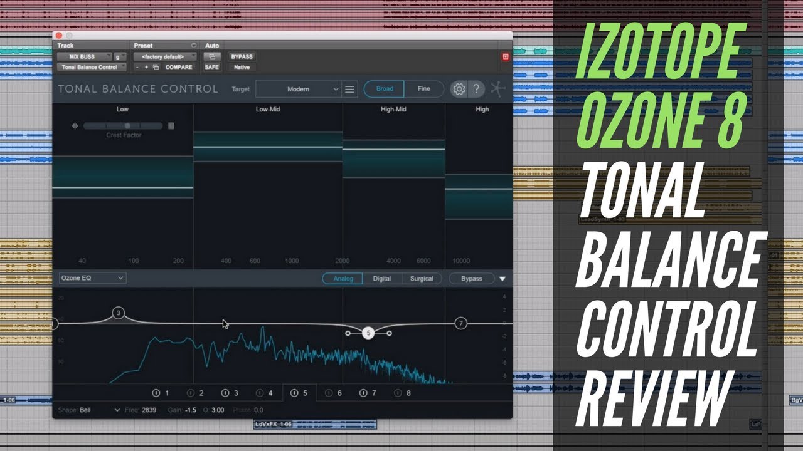
Task: Open the Modern target dropdown
Action: click(x=299, y=89)
